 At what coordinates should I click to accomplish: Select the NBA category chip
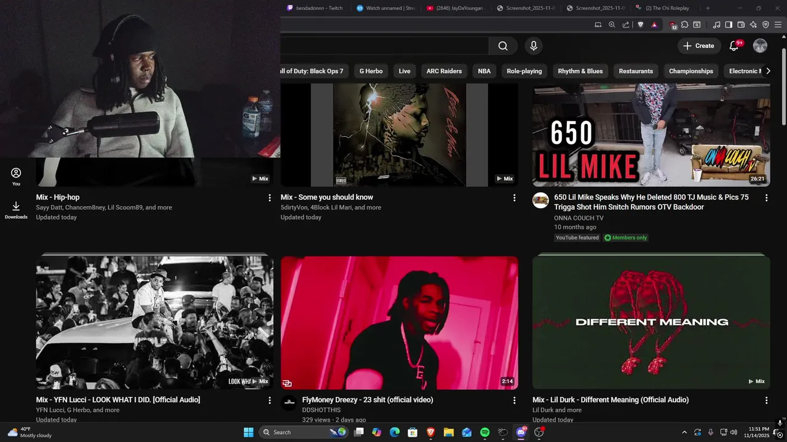484,71
